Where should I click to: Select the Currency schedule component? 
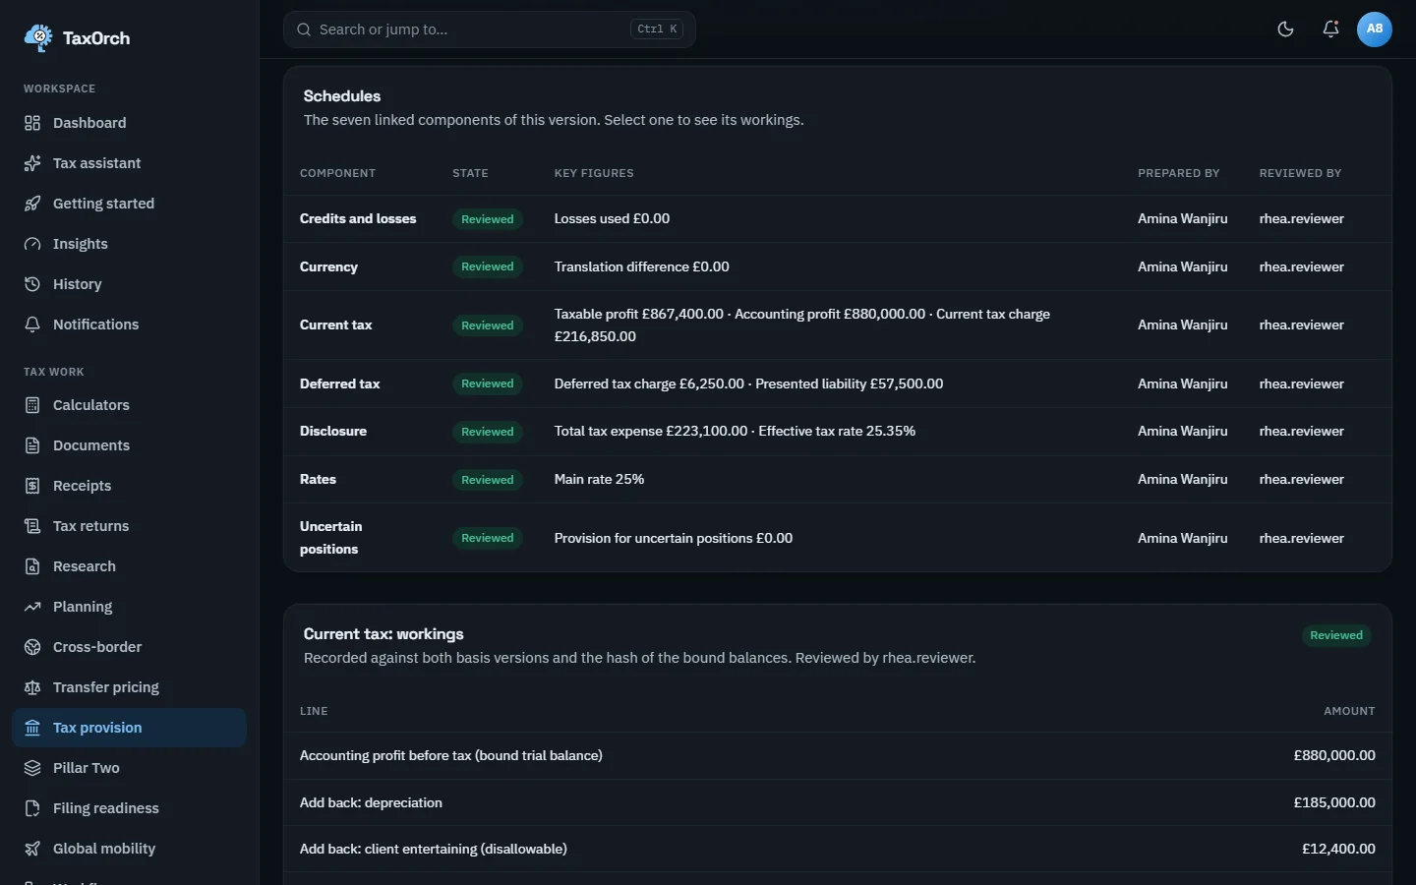pos(838,266)
